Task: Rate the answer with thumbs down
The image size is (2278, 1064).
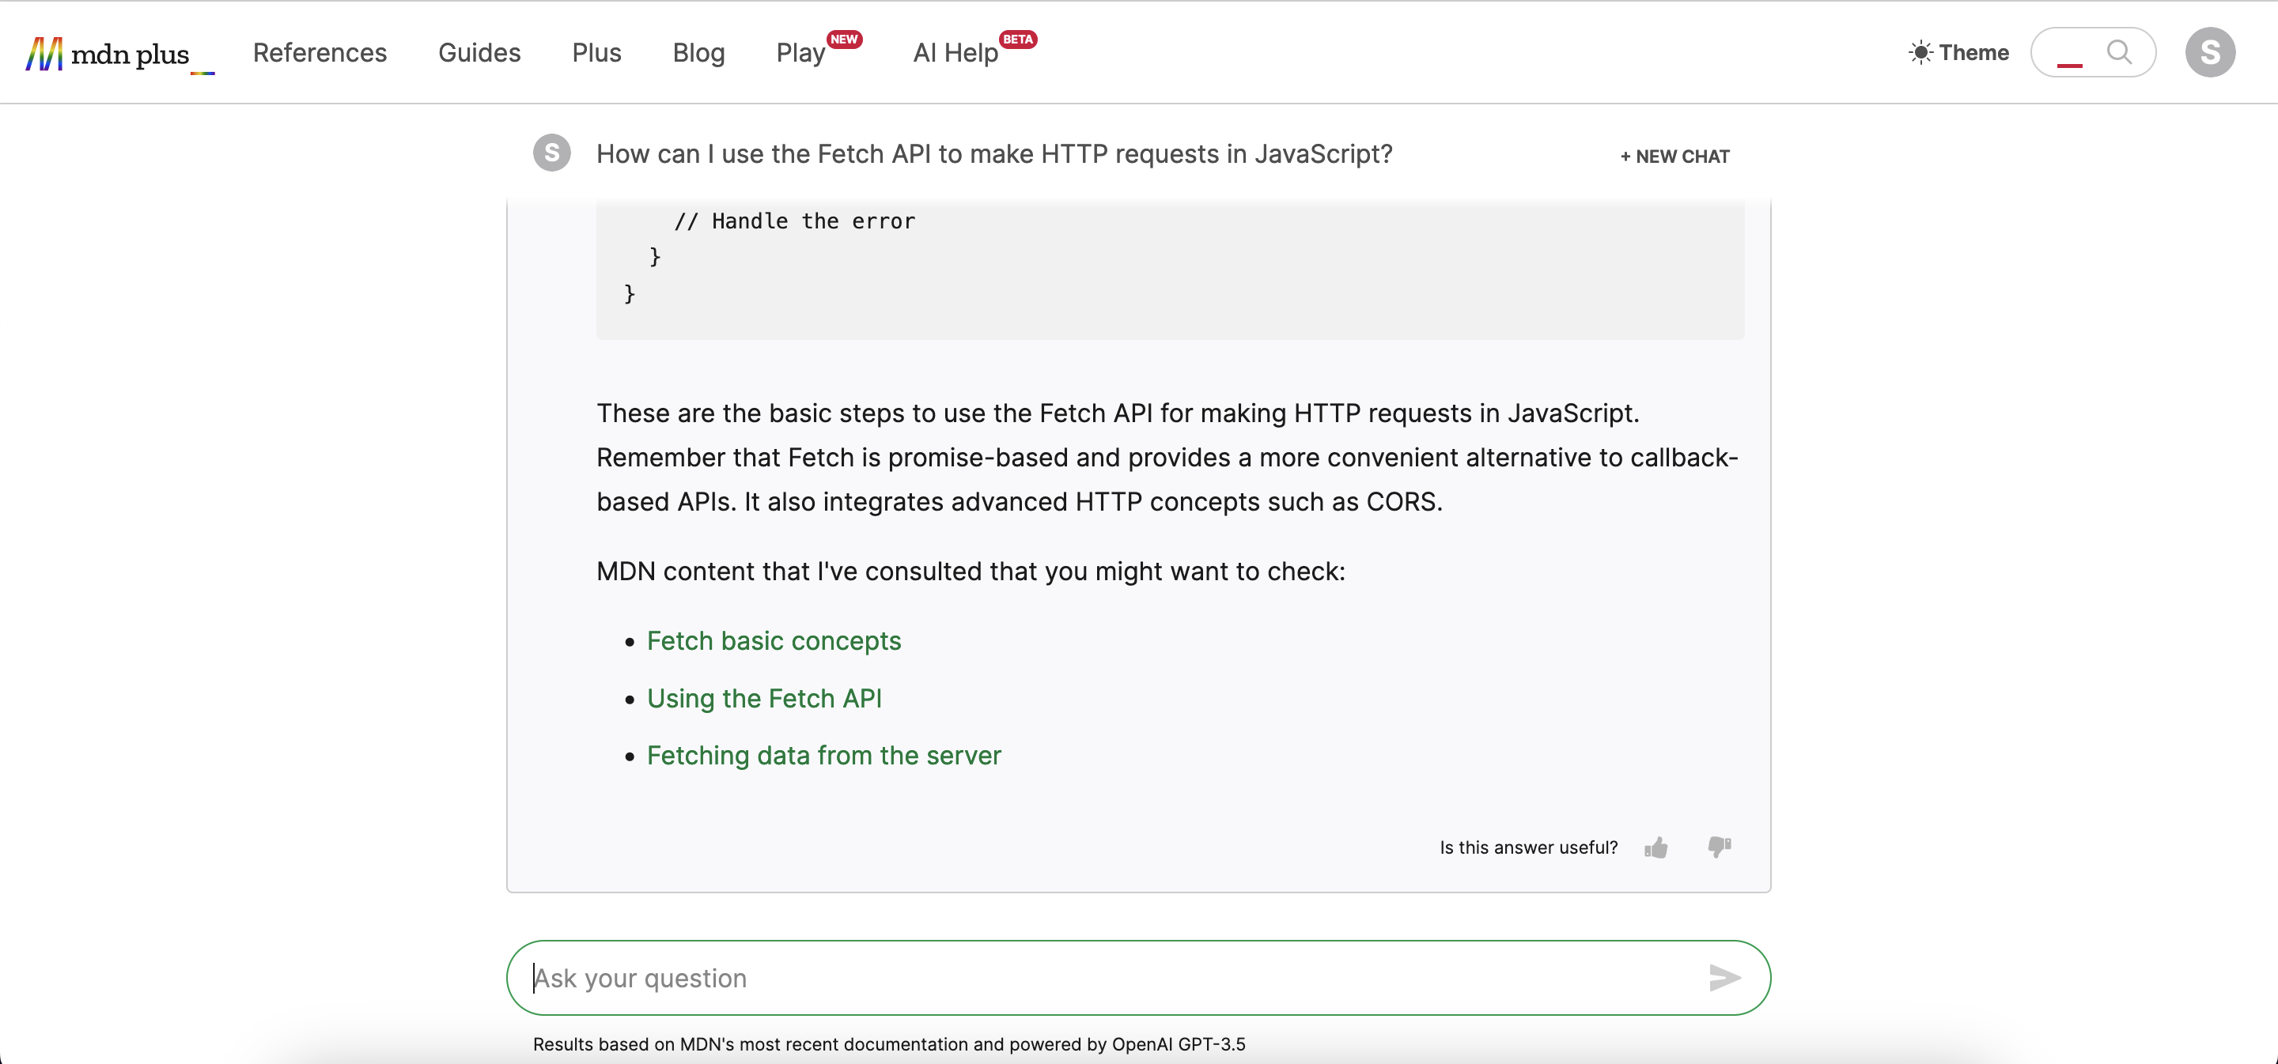Action: click(x=1719, y=847)
